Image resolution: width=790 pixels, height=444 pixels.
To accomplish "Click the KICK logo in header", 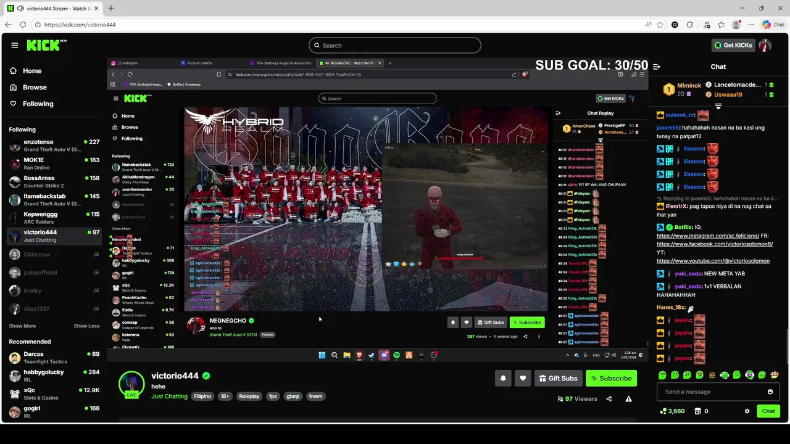I will point(46,45).
